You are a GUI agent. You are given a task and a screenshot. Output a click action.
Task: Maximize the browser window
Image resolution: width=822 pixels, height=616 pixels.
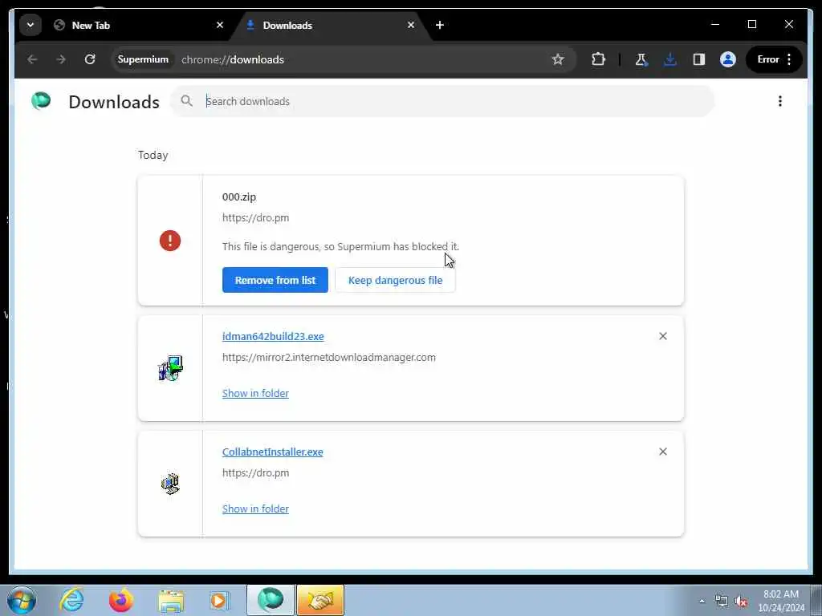point(751,24)
